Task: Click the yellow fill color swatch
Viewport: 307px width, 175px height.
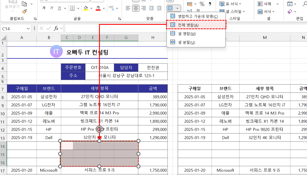Action: click(86, 10)
